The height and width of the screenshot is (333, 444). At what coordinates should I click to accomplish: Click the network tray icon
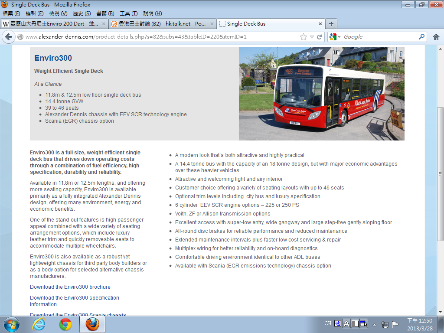(385, 324)
